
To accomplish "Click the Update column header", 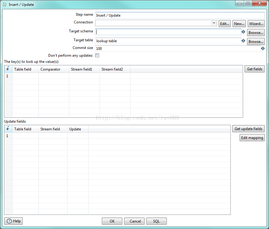I will coord(78,129).
